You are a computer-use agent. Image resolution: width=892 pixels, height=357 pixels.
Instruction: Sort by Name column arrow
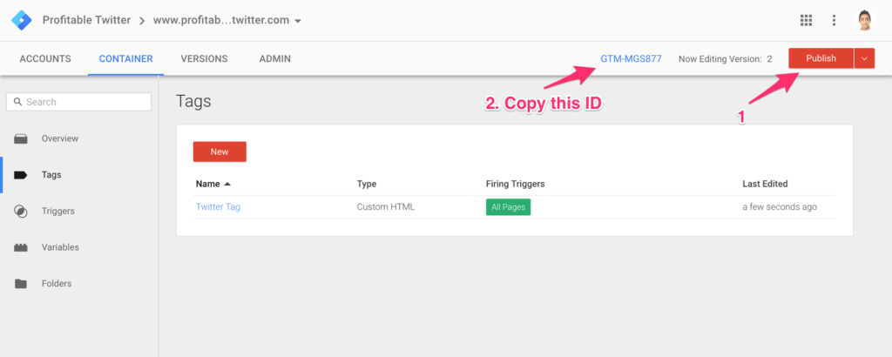click(227, 185)
